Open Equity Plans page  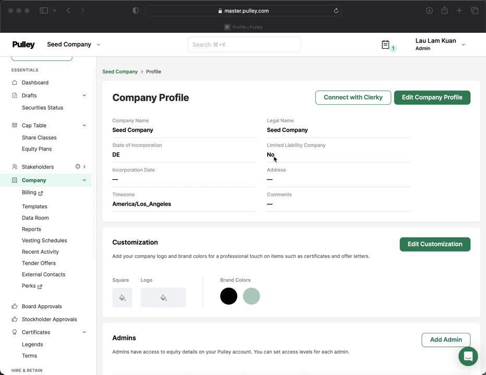click(37, 149)
